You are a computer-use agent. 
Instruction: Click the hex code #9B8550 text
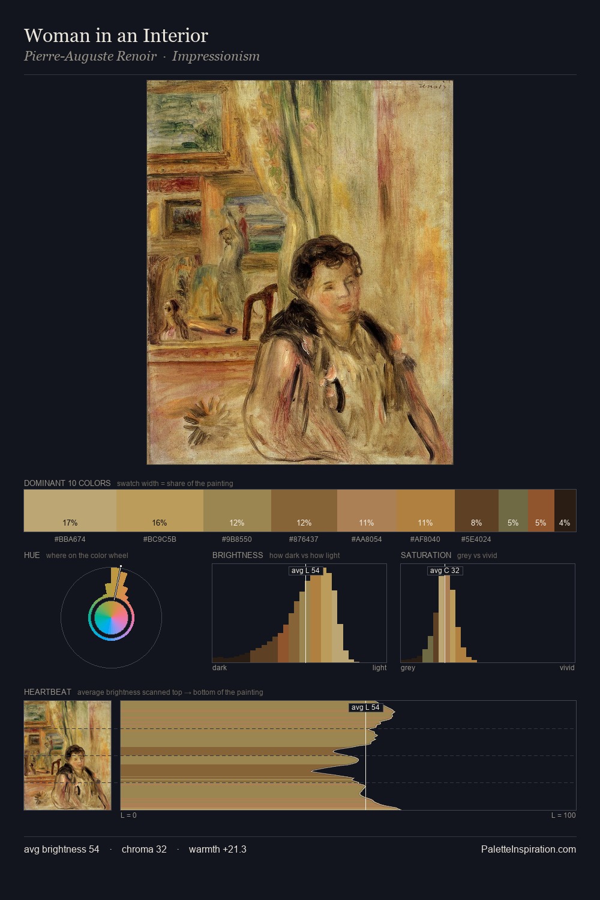pos(237,539)
